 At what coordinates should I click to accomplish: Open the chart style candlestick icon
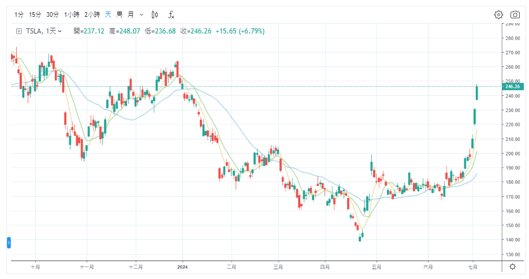(x=154, y=14)
